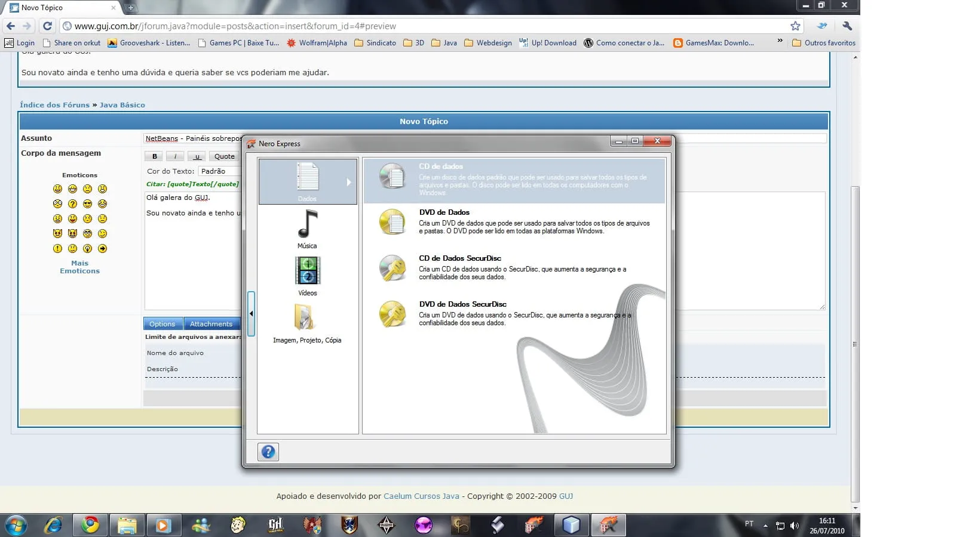Choose CD de Dados SecurDisc option

click(x=459, y=258)
